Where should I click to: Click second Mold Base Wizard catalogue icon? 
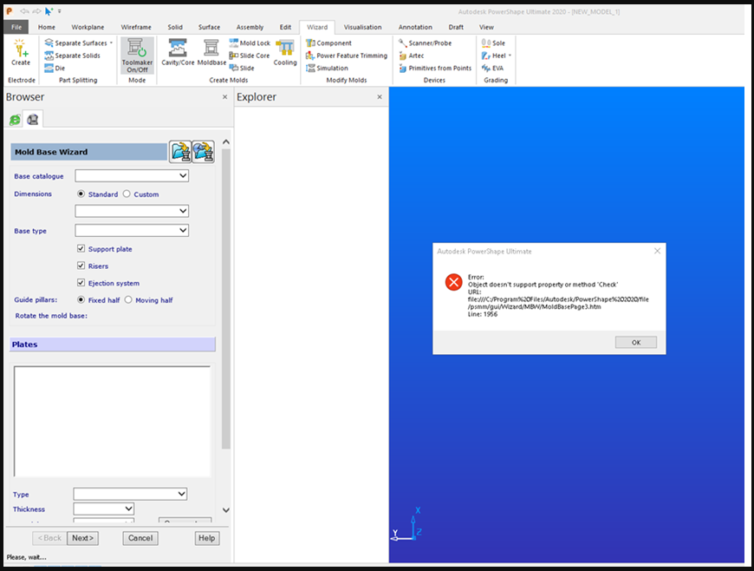(x=204, y=151)
